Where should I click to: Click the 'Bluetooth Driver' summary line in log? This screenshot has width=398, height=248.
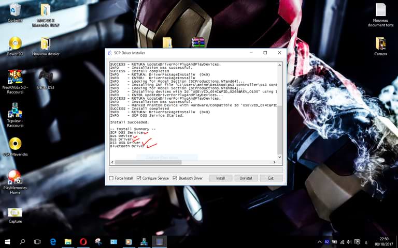127,146
